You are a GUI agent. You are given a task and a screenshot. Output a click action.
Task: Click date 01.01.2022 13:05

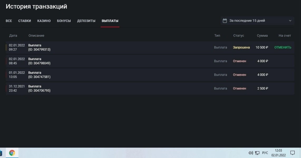coord(17,75)
